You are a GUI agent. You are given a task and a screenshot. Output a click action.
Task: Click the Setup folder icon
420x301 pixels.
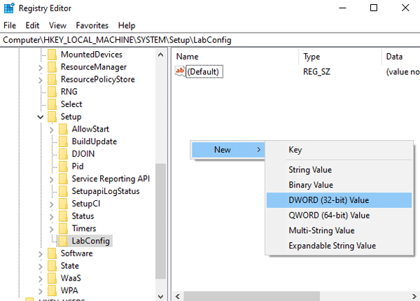pos(52,117)
